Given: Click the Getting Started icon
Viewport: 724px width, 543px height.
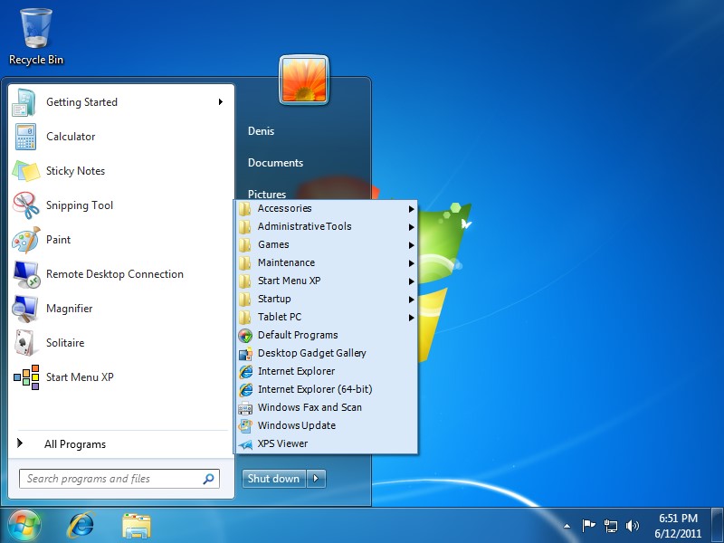Looking at the screenshot, I should (x=24, y=102).
